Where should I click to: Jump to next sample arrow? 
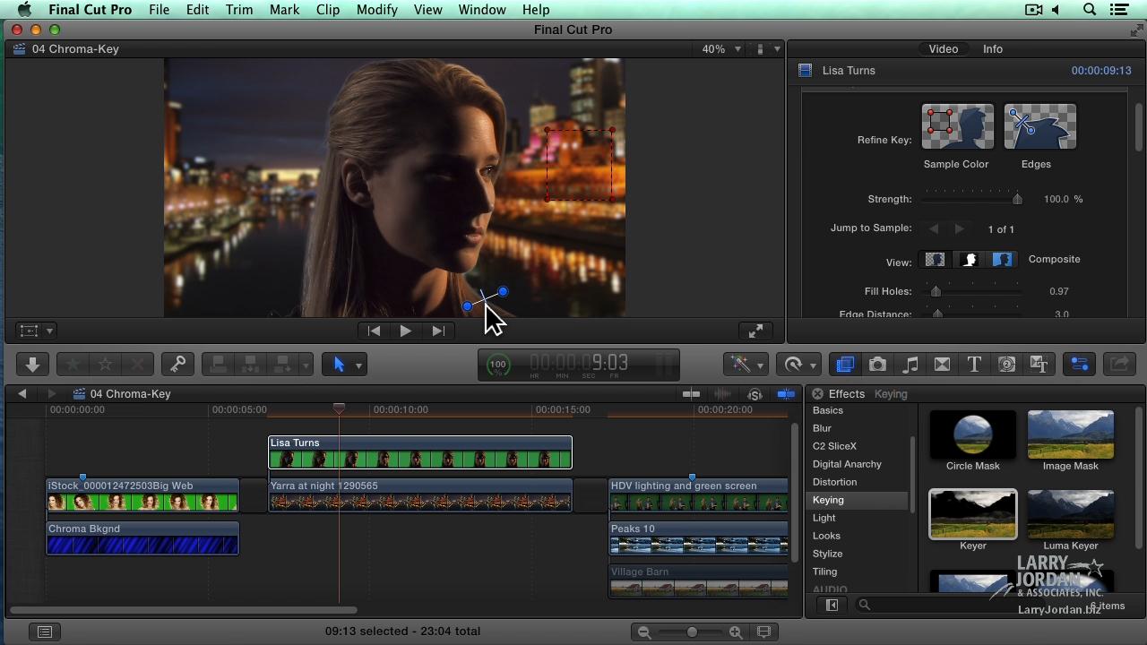click(959, 229)
